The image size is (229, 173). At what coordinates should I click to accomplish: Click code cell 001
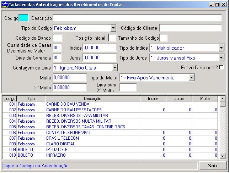pos(10,104)
